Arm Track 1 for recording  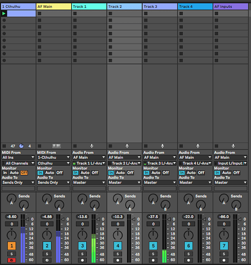[82, 260]
